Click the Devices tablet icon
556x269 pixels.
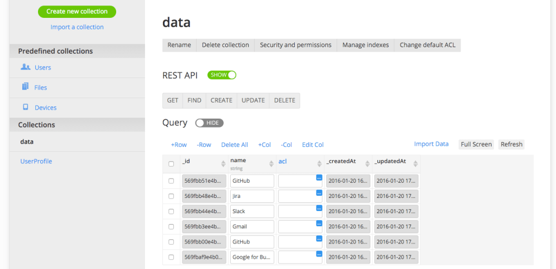(26, 107)
